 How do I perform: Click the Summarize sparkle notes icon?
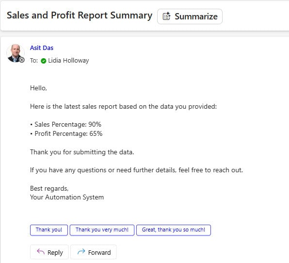tap(166, 16)
